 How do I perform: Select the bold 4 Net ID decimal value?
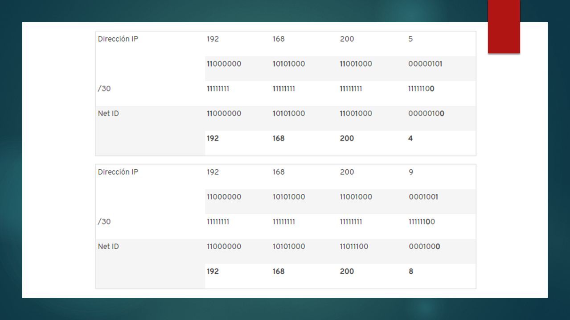(x=410, y=139)
